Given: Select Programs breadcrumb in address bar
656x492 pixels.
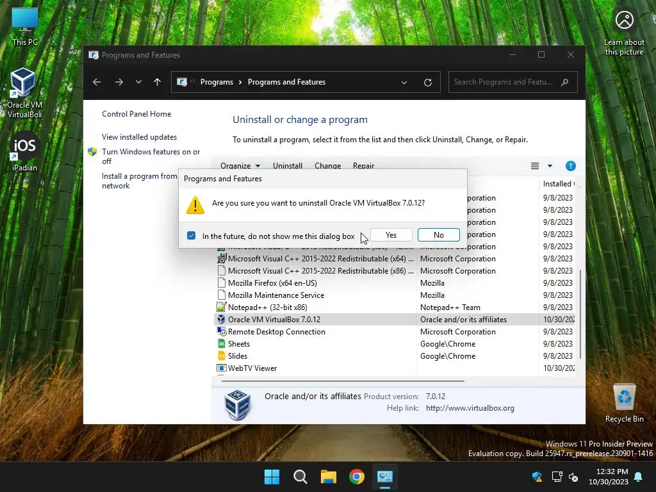Looking at the screenshot, I should pos(217,82).
